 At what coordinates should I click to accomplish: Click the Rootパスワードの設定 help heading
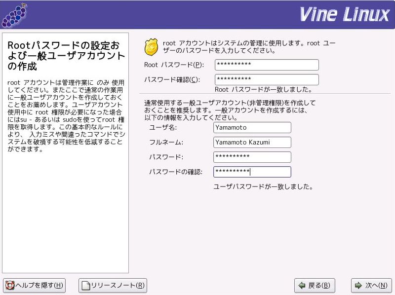point(66,56)
